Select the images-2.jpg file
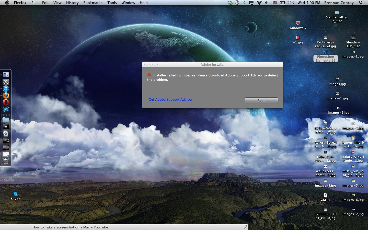This screenshot has height=230, width=368. pyautogui.click(x=339, y=110)
